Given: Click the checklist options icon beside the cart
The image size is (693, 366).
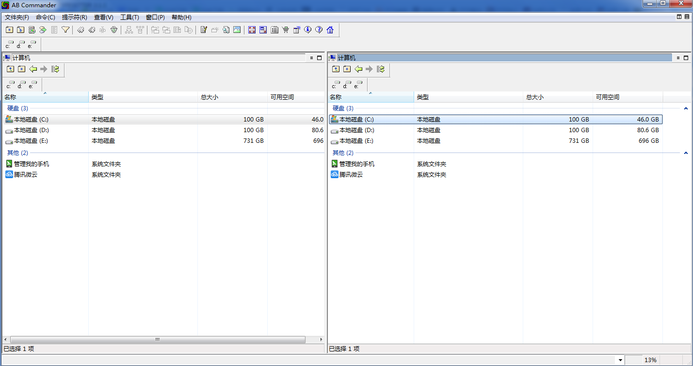Looking at the screenshot, I should [x=274, y=30].
